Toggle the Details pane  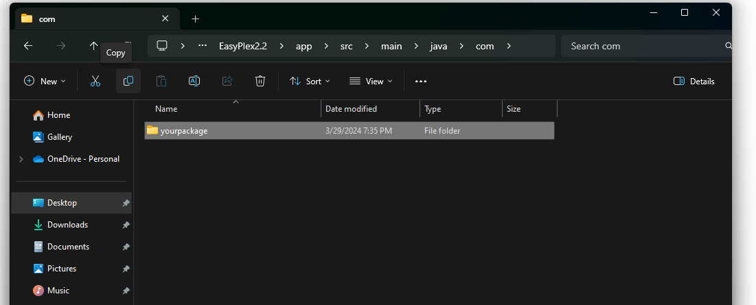point(694,82)
